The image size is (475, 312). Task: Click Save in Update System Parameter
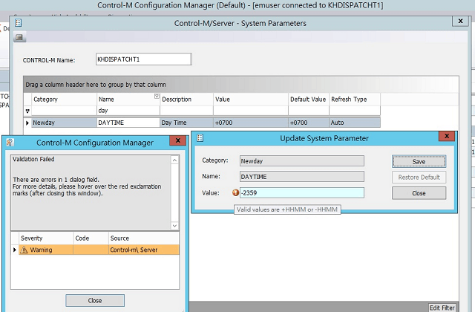click(x=419, y=162)
